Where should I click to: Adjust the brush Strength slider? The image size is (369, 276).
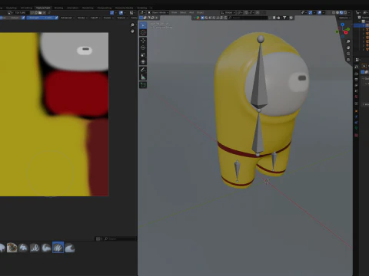click(40, 18)
